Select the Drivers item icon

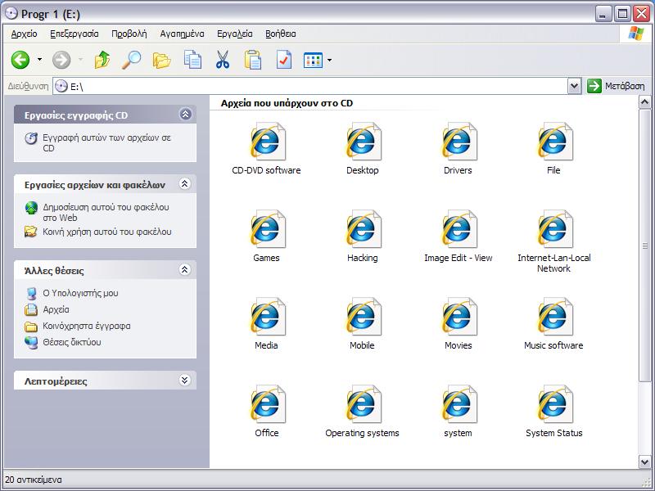point(458,142)
